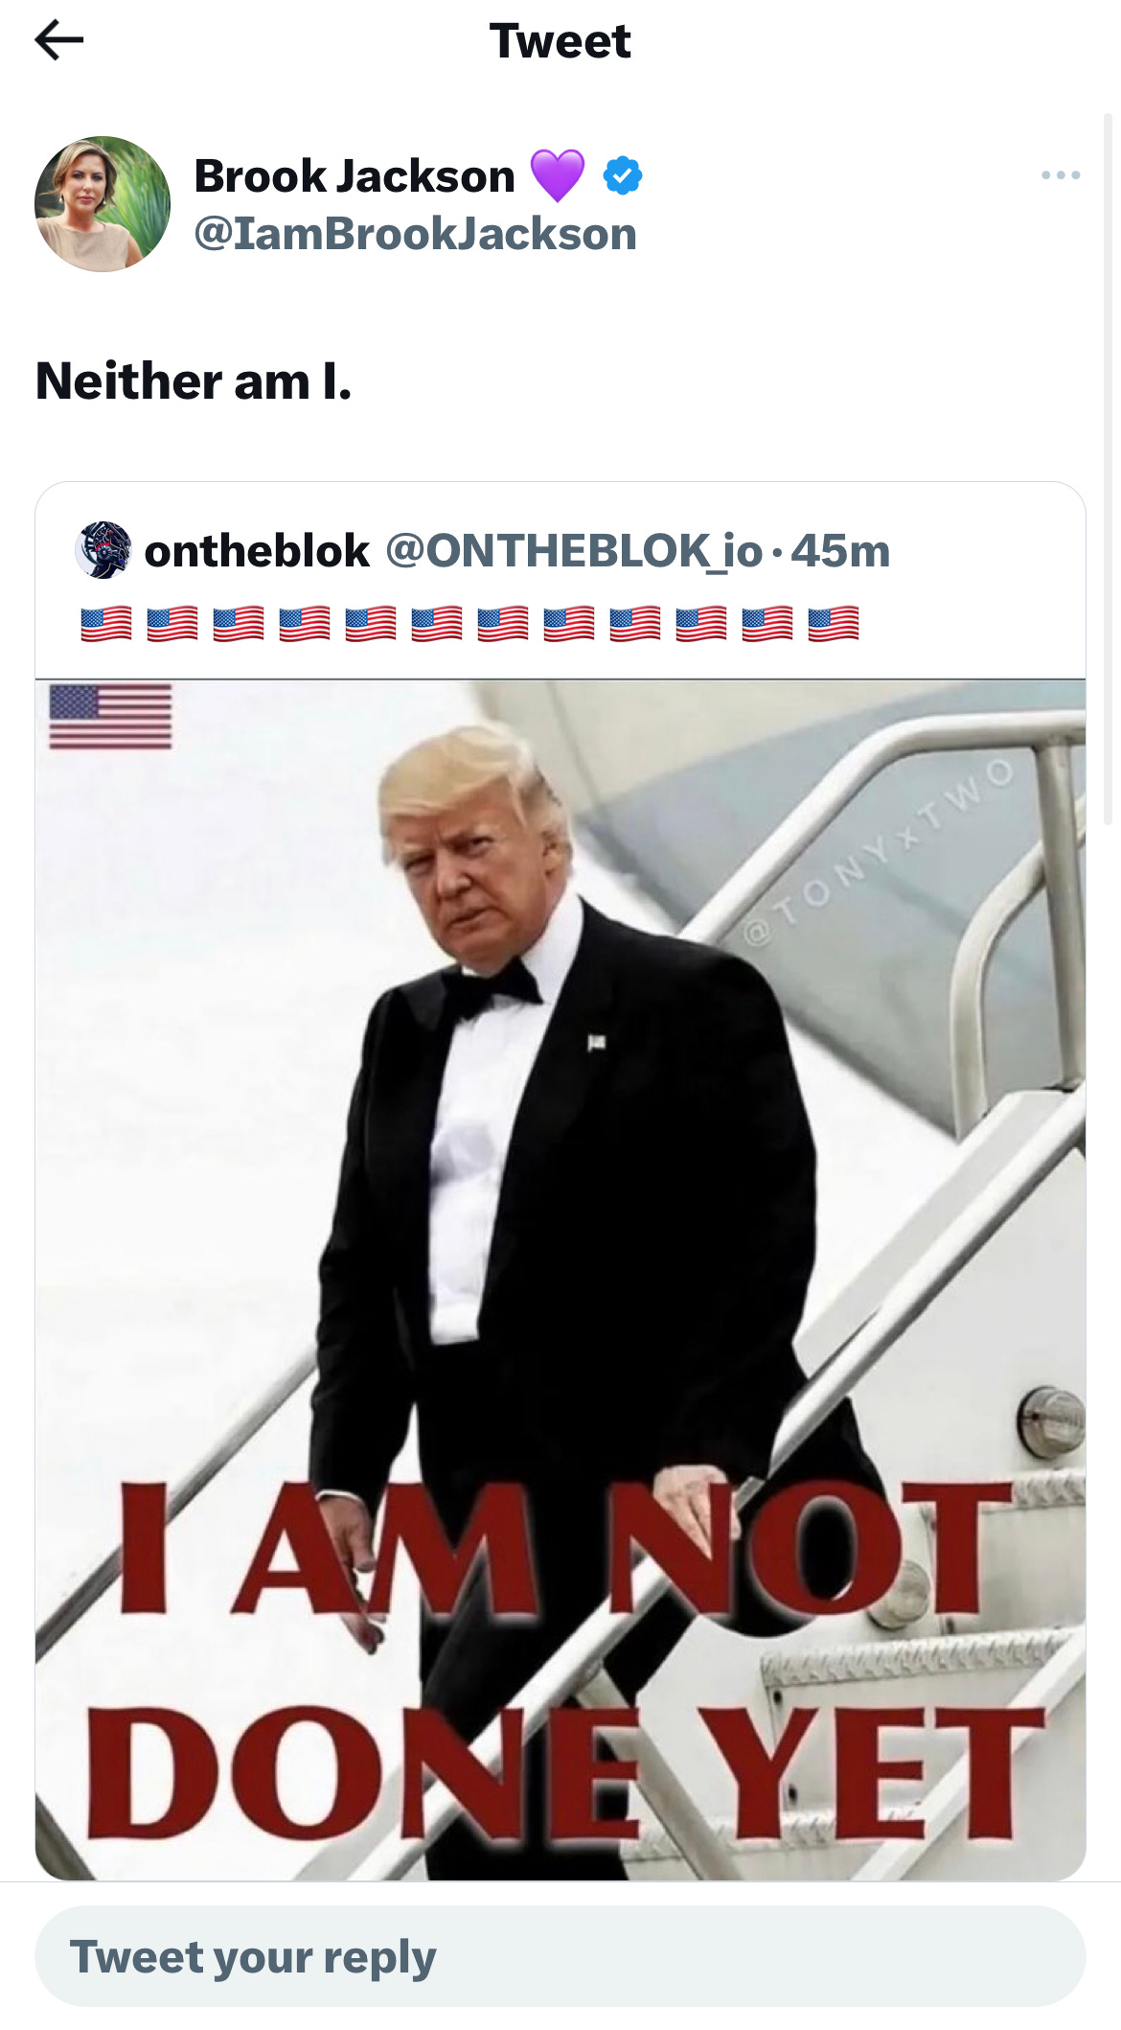Click the ontheblok display name

[x=257, y=550]
